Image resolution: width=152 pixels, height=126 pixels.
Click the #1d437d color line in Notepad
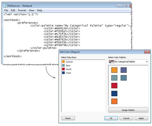pos(62,37)
